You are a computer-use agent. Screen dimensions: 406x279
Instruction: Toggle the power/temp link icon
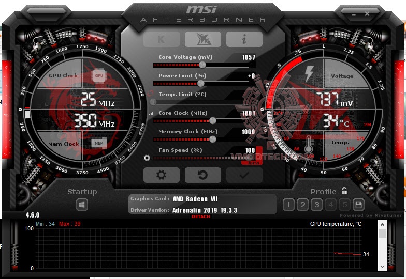(150, 93)
